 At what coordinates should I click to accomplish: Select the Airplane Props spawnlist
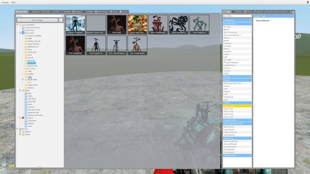33,113
